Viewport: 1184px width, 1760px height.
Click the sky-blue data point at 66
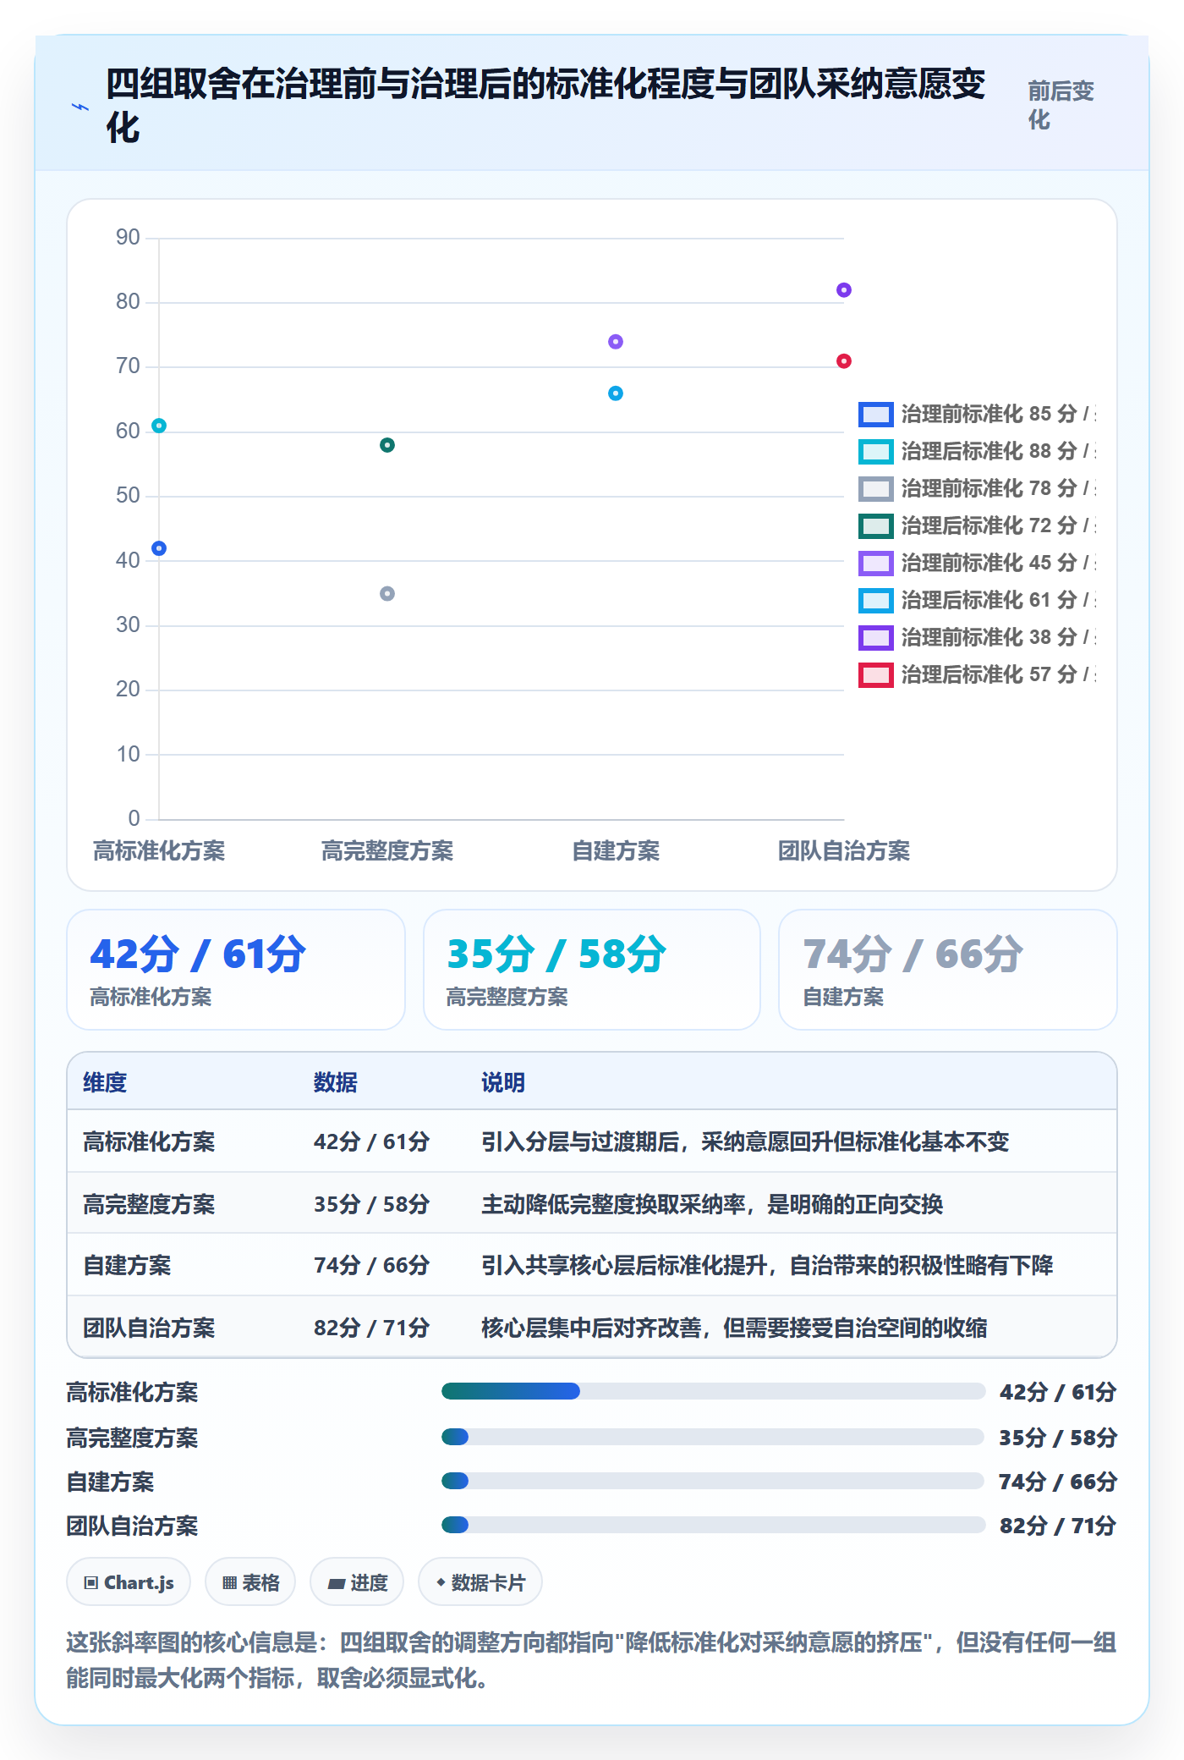click(616, 393)
